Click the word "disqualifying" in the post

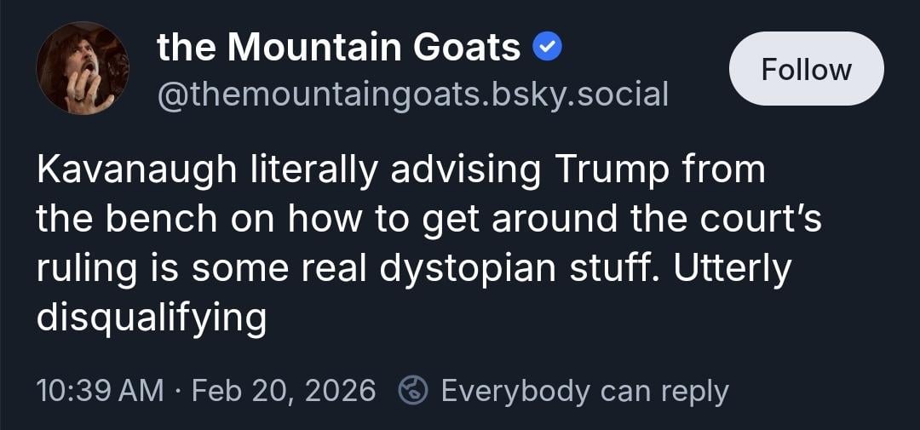(152, 318)
